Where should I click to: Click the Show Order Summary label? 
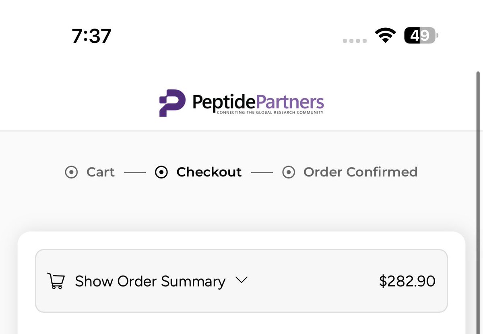coord(150,281)
